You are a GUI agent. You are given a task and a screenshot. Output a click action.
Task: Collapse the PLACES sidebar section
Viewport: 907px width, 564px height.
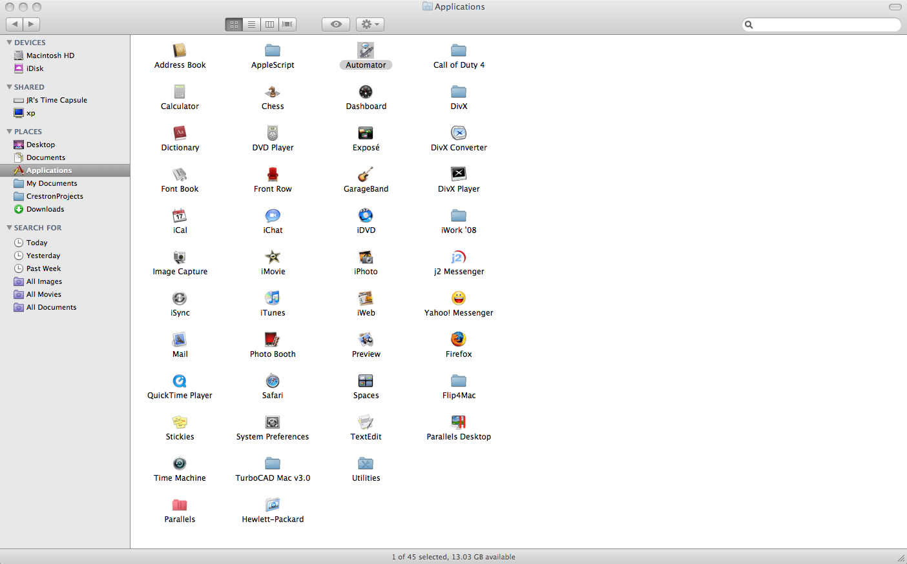10,132
